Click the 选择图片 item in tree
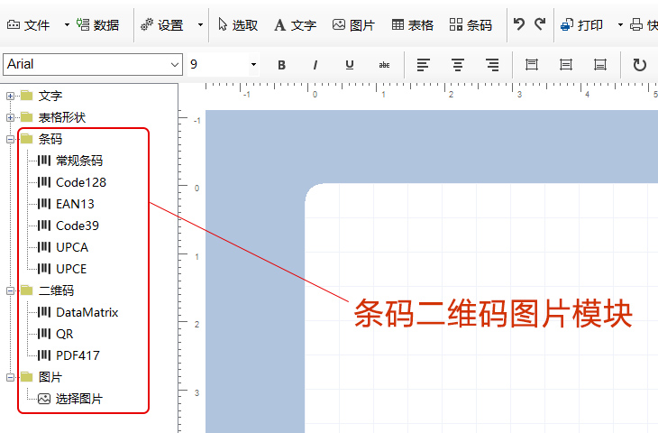This screenshot has height=433, width=658. (x=78, y=399)
